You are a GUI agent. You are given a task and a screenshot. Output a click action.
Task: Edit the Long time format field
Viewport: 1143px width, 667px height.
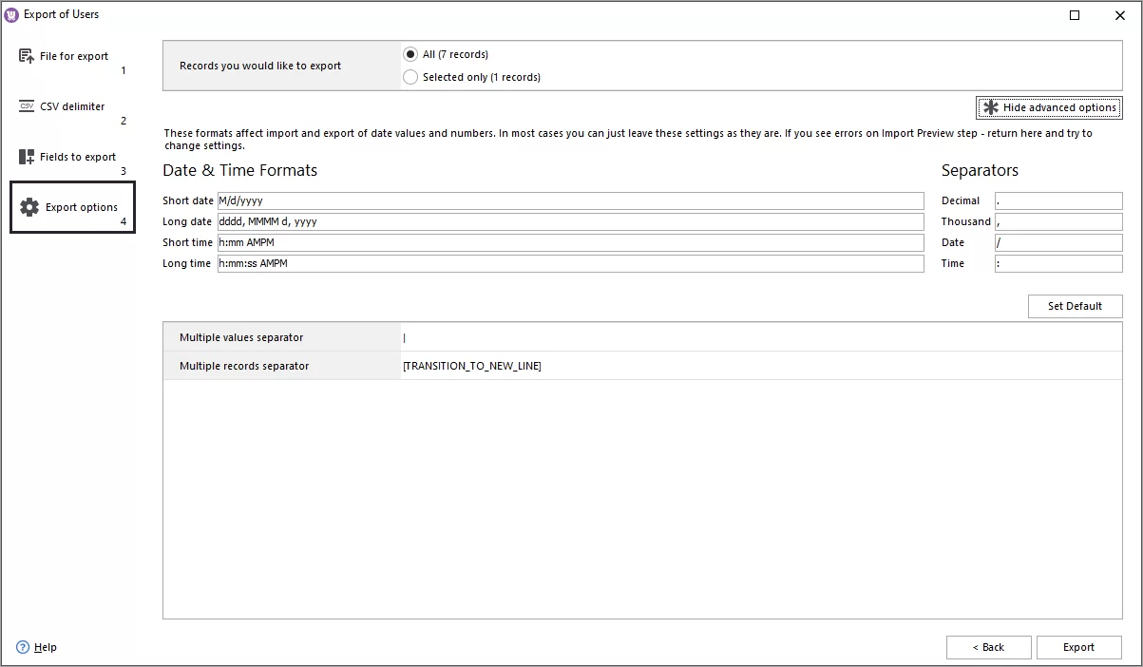tap(570, 263)
